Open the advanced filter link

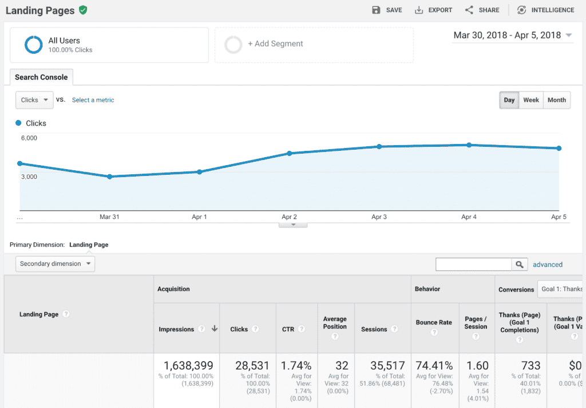(x=548, y=265)
